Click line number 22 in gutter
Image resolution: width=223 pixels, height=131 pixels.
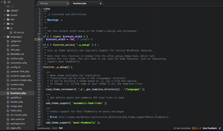click(39, 67)
